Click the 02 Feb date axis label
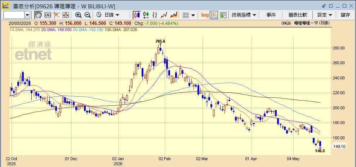356x167 pixels. coord(165,159)
